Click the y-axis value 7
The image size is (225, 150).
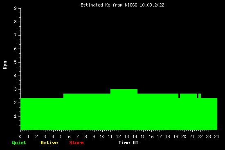16,35
